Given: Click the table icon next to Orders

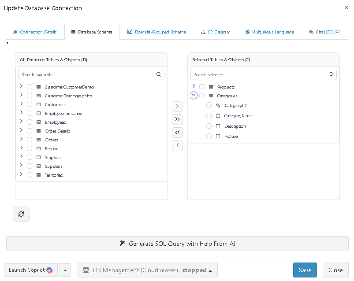Looking at the screenshot, I should click(39, 140).
